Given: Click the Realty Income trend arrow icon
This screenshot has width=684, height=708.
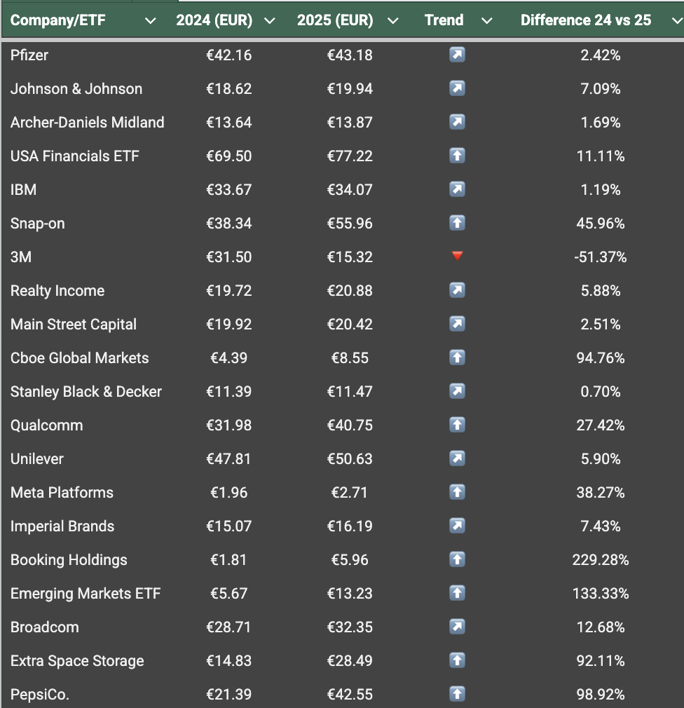Looking at the screenshot, I should tap(457, 290).
